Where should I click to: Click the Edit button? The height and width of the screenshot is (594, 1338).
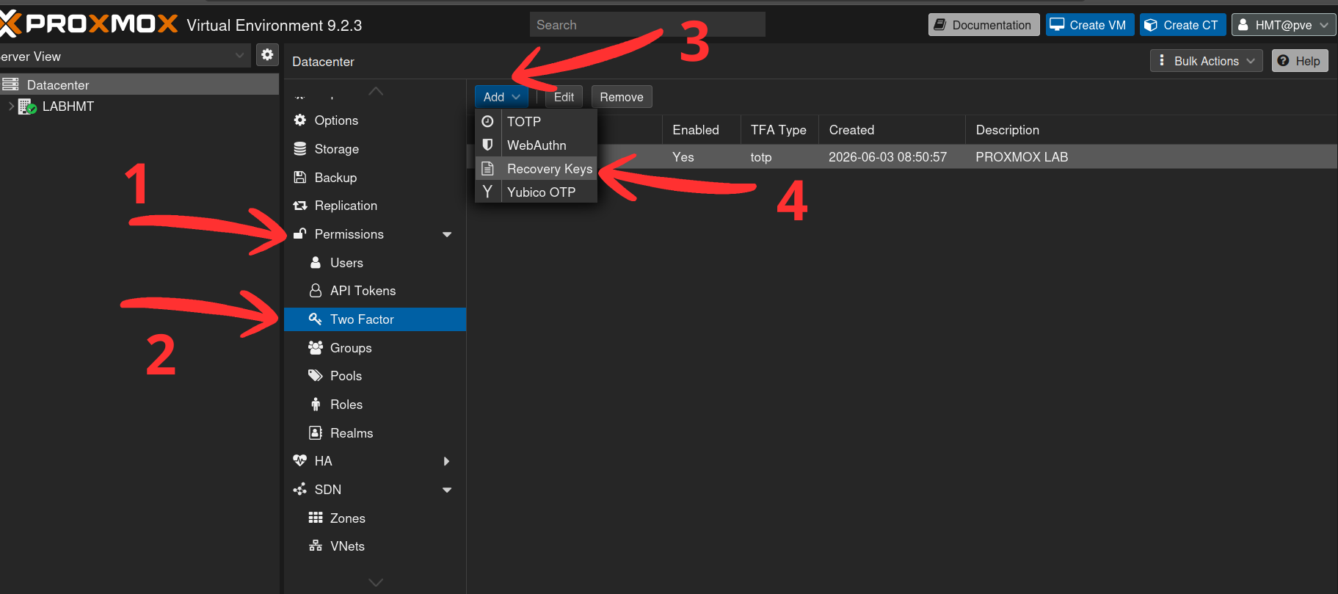pos(564,97)
